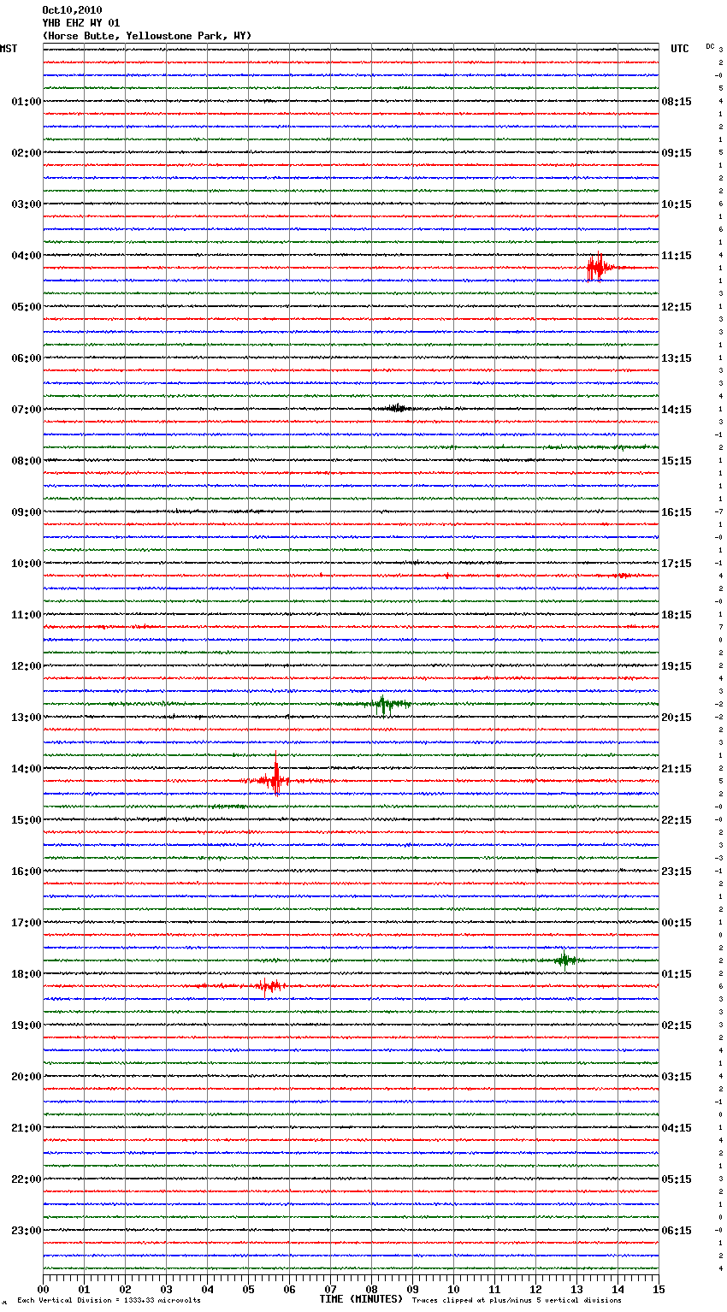Click the 17:15 UTC time label

click(677, 564)
